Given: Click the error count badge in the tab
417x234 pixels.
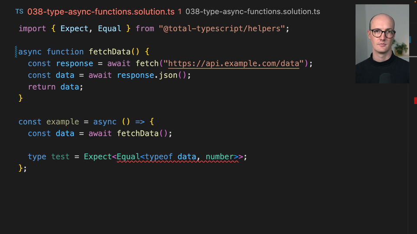Looking at the screenshot, I should coord(180,12).
